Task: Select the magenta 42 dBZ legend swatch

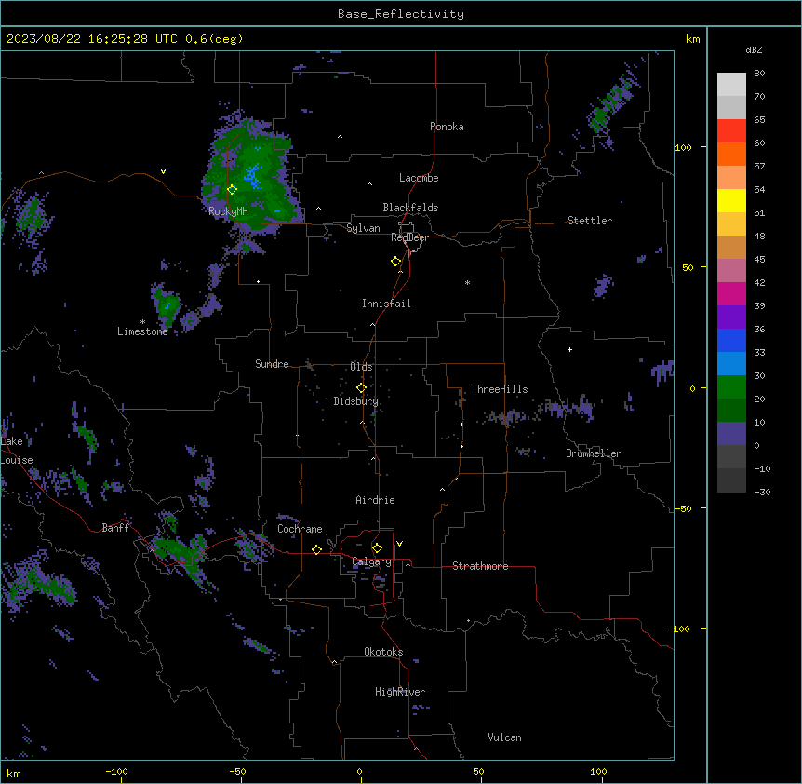Action: pyautogui.click(x=731, y=293)
